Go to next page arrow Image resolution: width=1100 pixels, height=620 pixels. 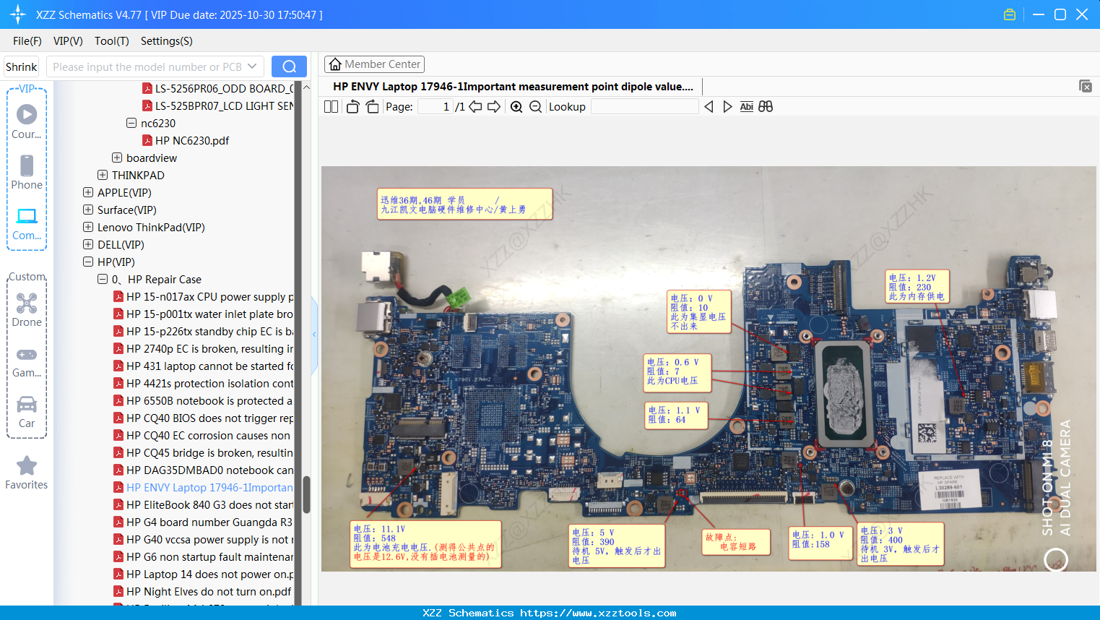tap(494, 107)
